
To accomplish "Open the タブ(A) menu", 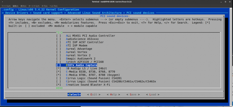I will (x=45, y=6).
